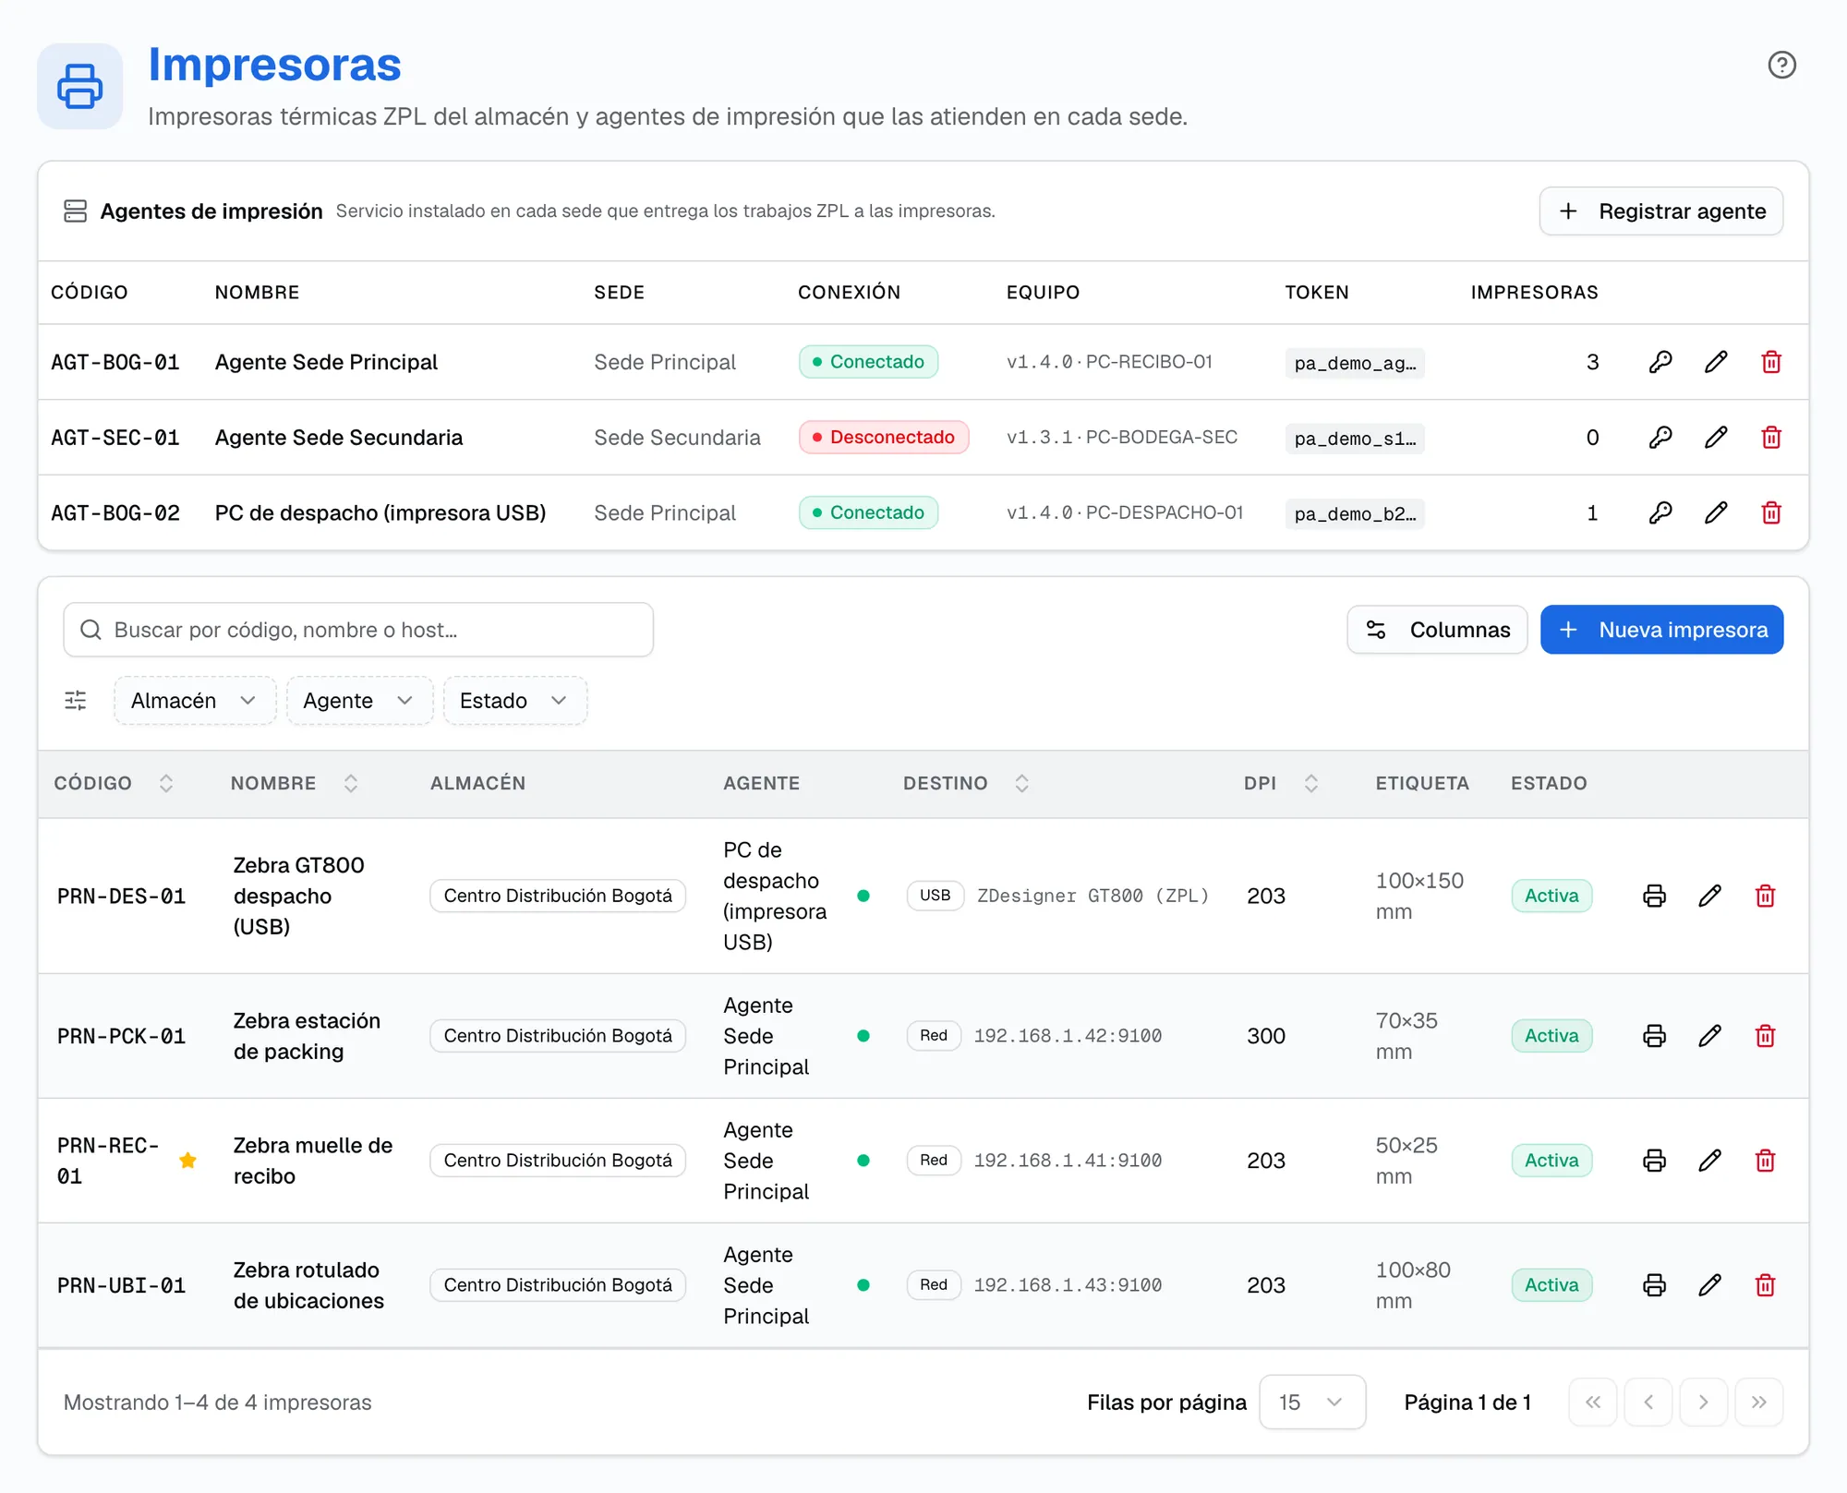Open rows per page dropdown showing 15
The width and height of the screenshot is (1847, 1493).
[1312, 1403]
